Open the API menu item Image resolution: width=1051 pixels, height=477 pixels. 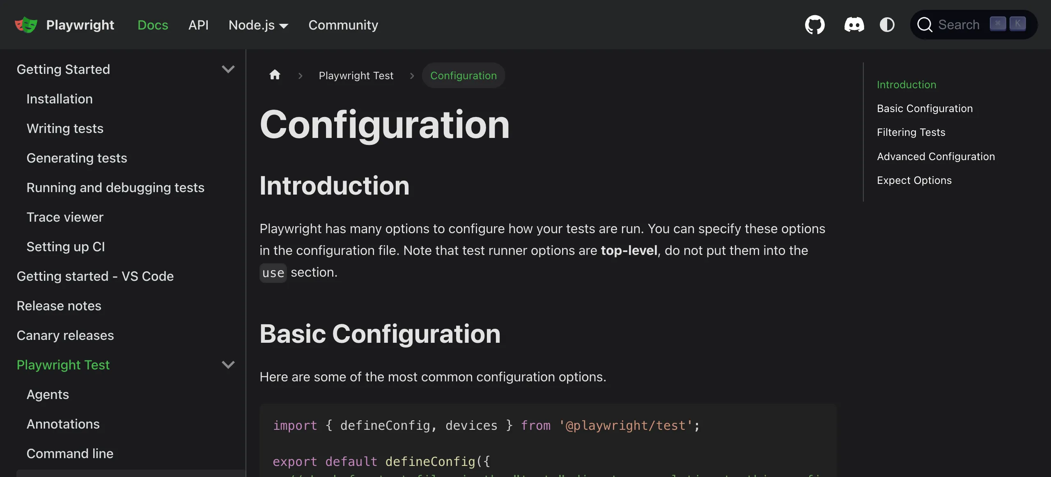[198, 25]
